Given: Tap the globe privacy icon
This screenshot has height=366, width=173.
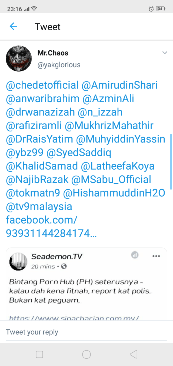Looking at the screenshot, I should (x=64, y=266).
